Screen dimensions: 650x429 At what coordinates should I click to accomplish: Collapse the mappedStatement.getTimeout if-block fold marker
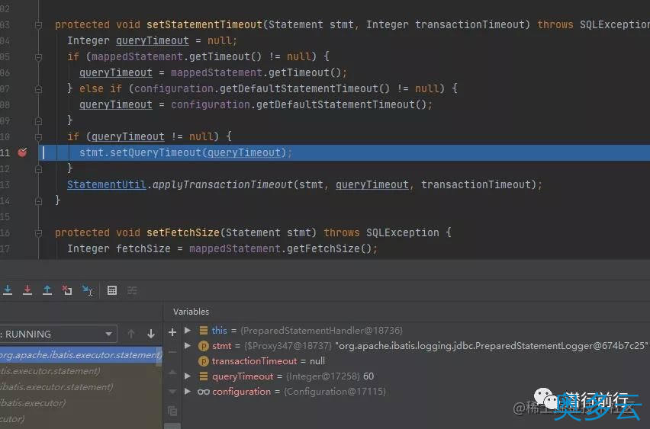(39, 56)
